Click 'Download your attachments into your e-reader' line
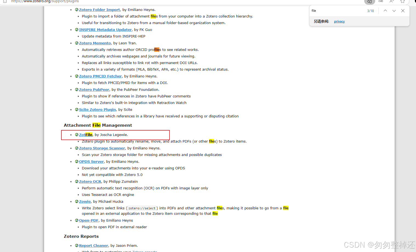Viewport: 416px width, 252px height. 133,168
